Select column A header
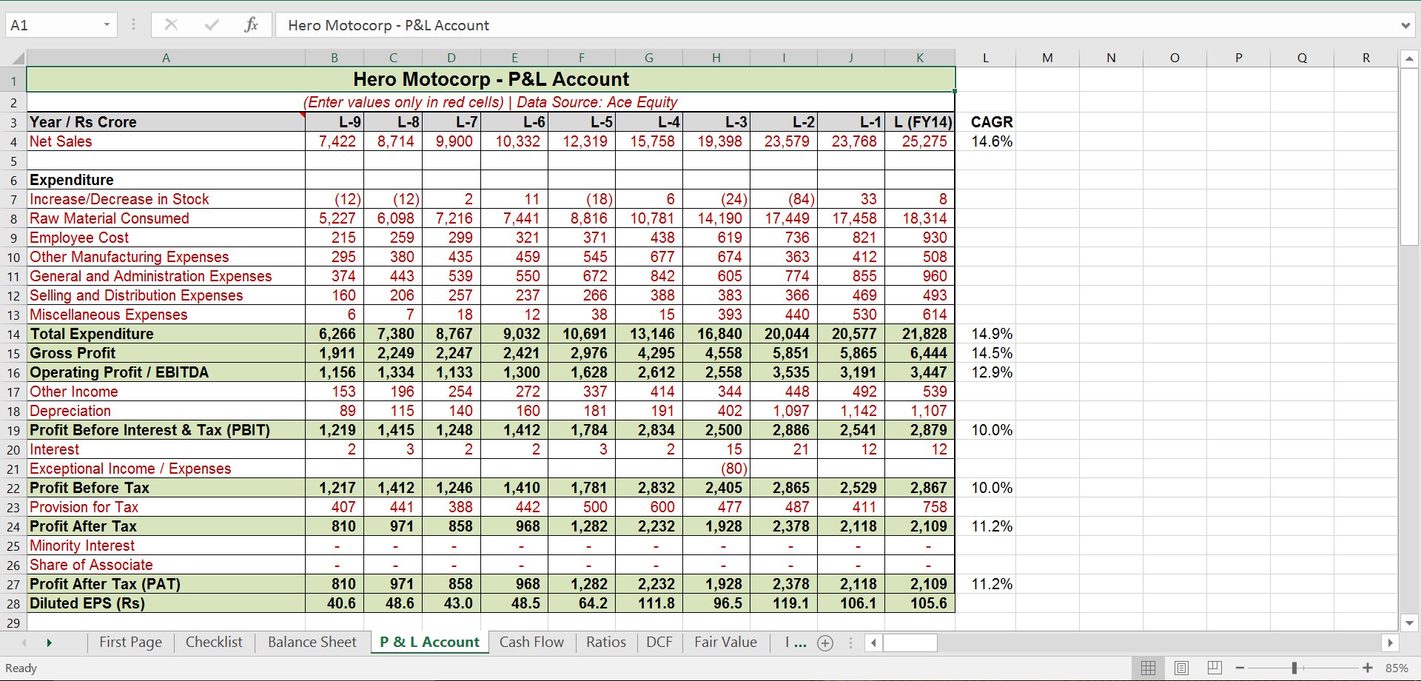This screenshot has width=1421, height=681. [166, 58]
